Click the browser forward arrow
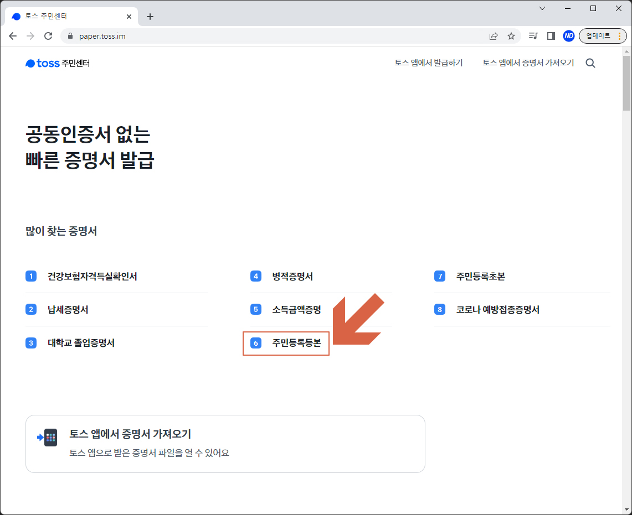 (30, 36)
